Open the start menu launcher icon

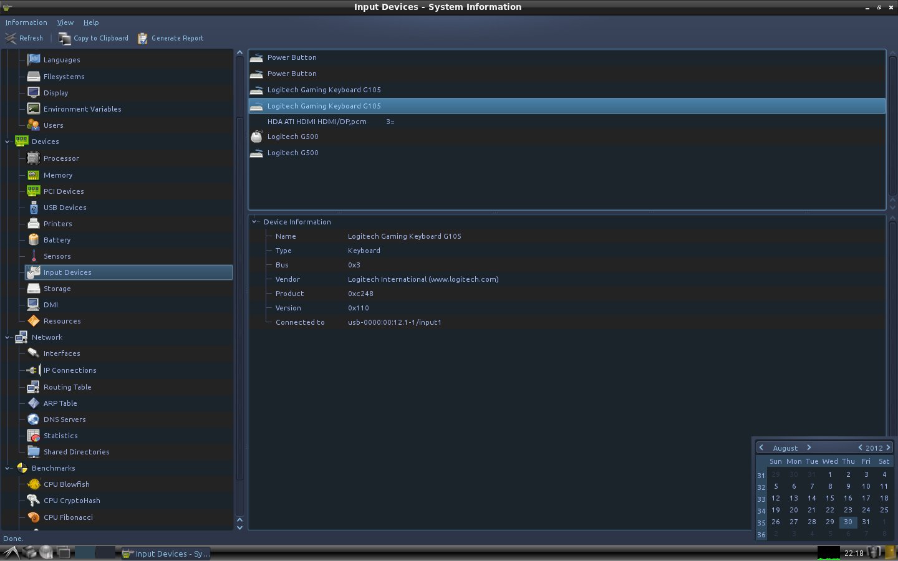point(11,552)
